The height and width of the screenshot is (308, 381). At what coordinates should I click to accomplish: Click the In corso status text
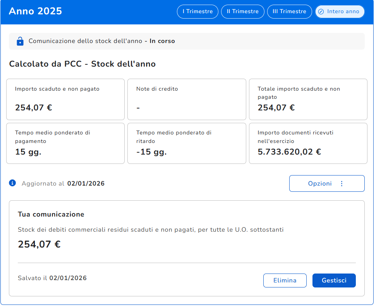(162, 41)
